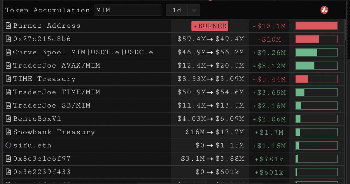The width and height of the screenshot is (350, 184).
Task: Click the Token Accumulation title
Action: point(48,10)
